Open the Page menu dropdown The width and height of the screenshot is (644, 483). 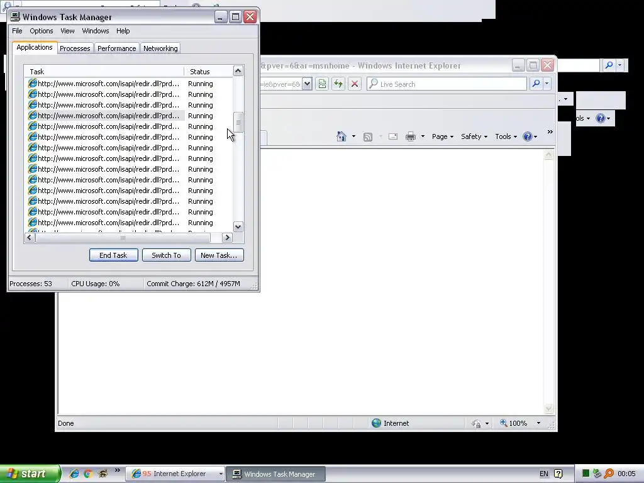pyautogui.click(x=442, y=136)
